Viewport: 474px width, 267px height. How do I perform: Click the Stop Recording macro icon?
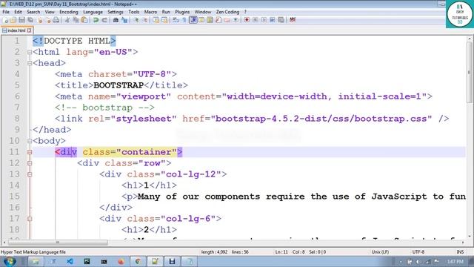tap(255, 20)
